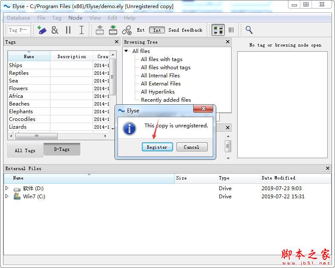Image resolution: width=335 pixels, height=268 pixels.
Task: Open the Edit menu
Action: (112, 18)
